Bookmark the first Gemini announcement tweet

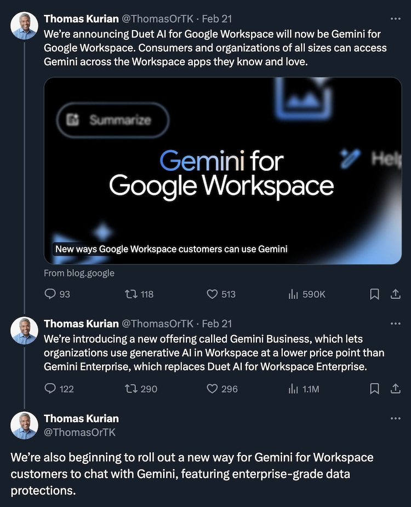[374, 294]
